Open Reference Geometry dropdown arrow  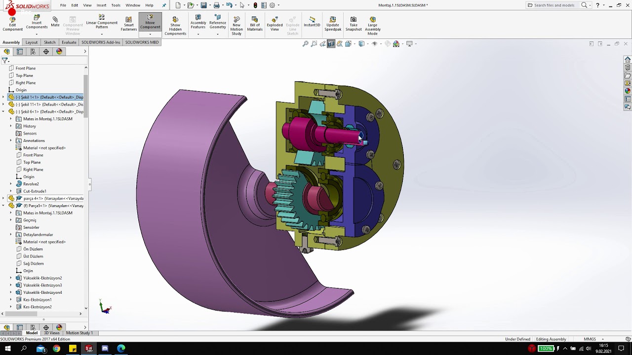click(x=217, y=34)
